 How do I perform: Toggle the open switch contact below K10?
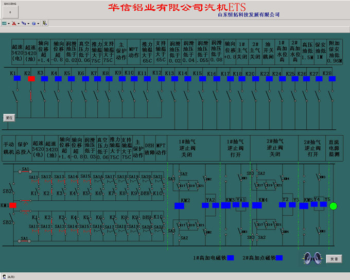133,96
